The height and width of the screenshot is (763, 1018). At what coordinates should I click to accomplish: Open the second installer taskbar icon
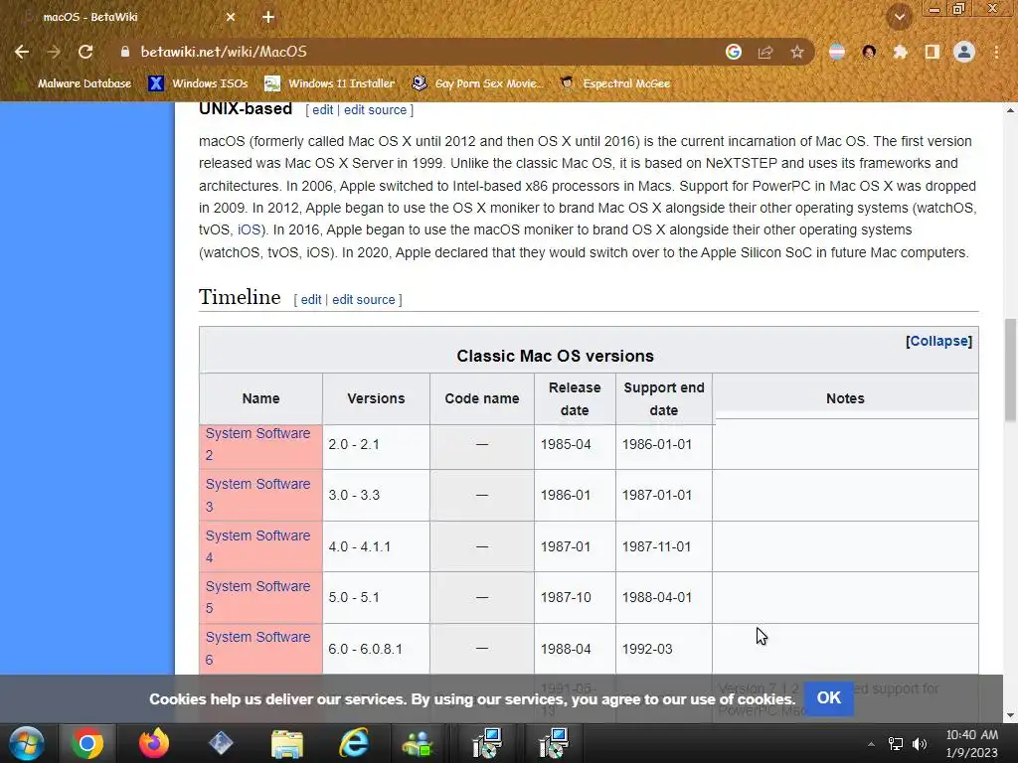pos(553,743)
